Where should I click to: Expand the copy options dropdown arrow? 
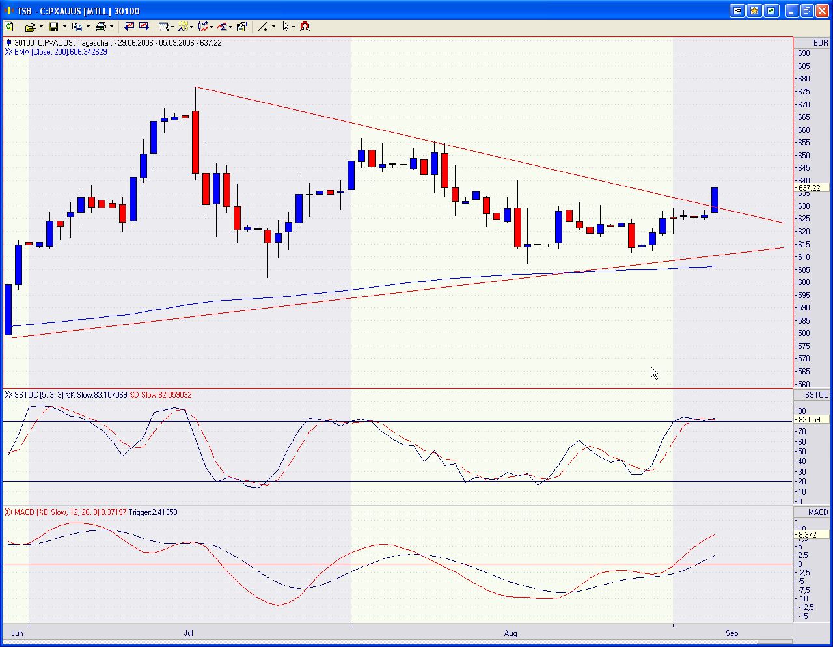click(88, 27)
